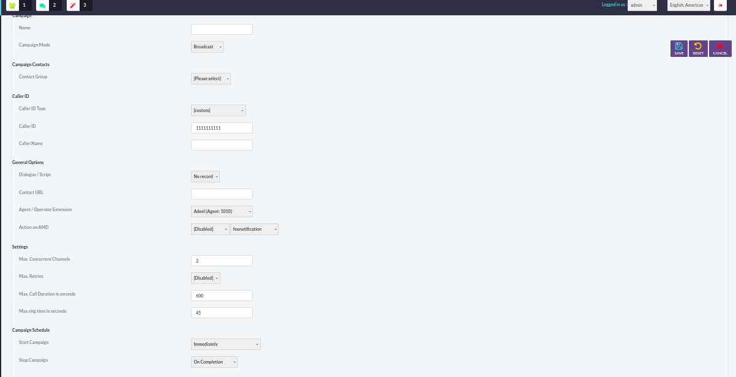
Task: Click the Contact URL input field
Action: pyautogui.click(x=222, y=194)
